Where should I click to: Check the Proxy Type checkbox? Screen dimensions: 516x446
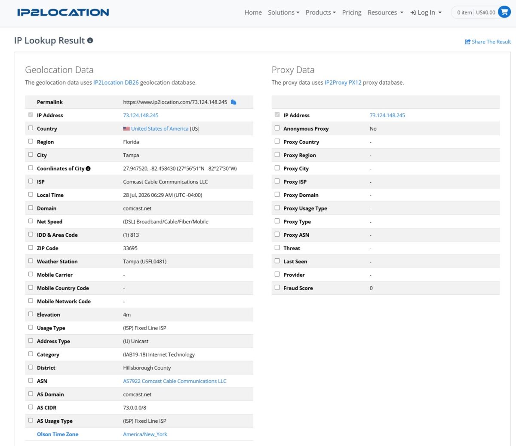pyautogui.click(x=277, y=221)
